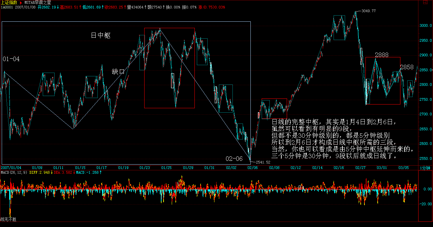Click the 缺口 gap annotation
The image size is (433, 227).
(118, 72)
